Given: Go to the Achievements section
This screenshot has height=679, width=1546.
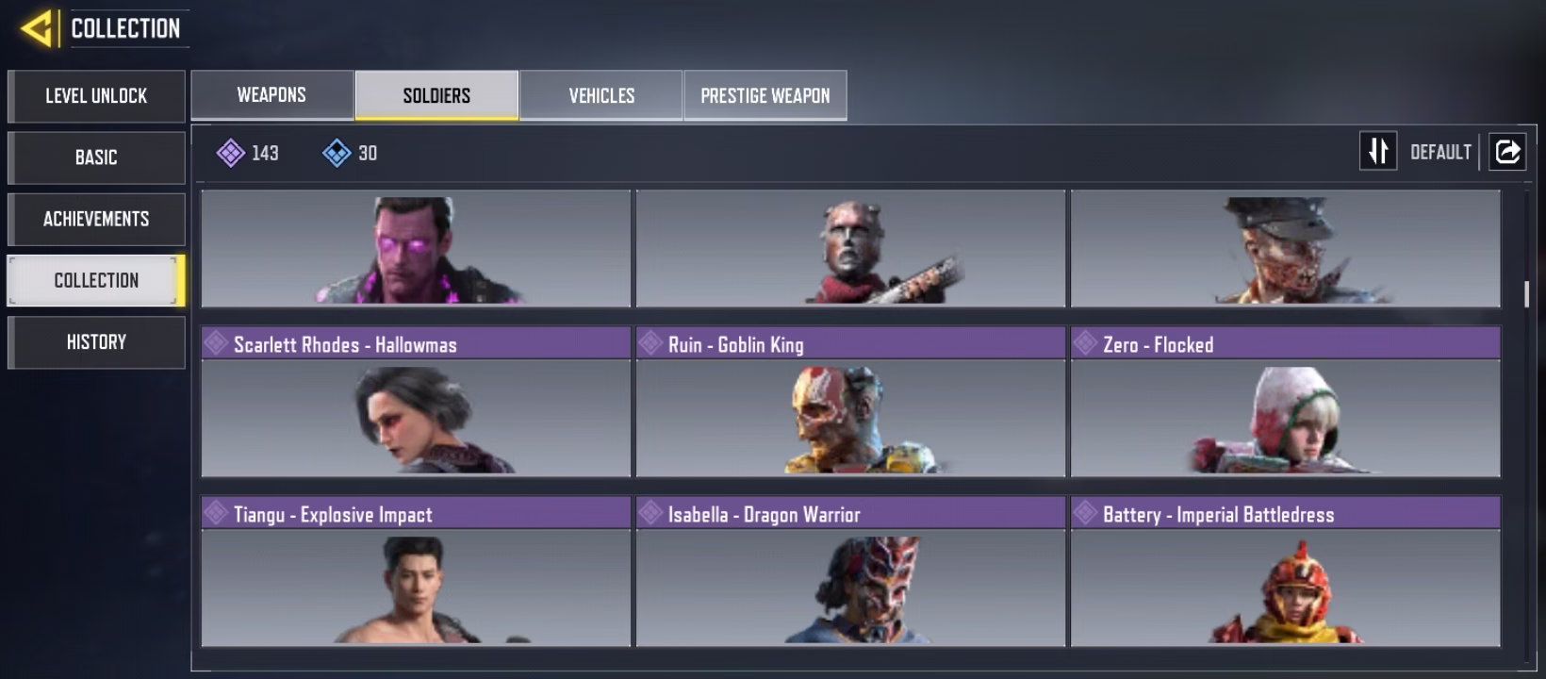Looking at the screenshot, I should [x=96, y=219].
